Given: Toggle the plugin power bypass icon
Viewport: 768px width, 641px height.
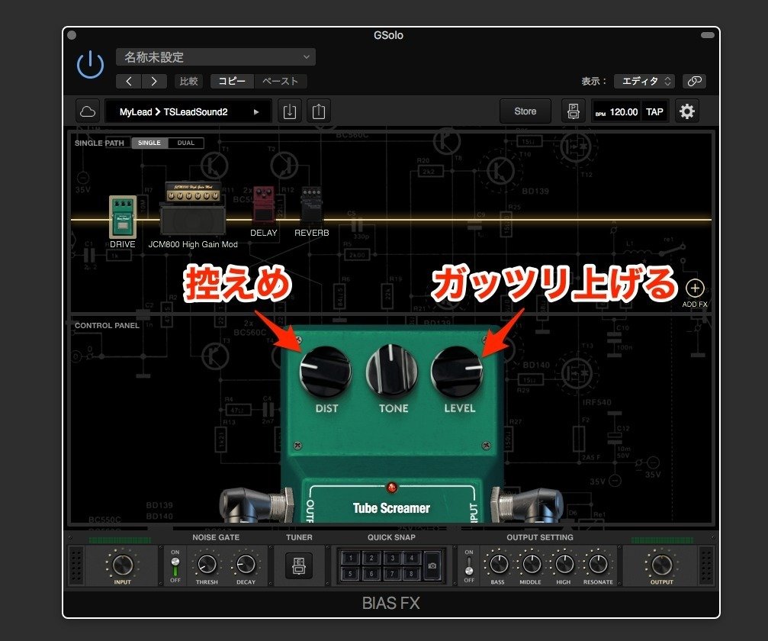Looking at the screenshot, I should 91,65.
